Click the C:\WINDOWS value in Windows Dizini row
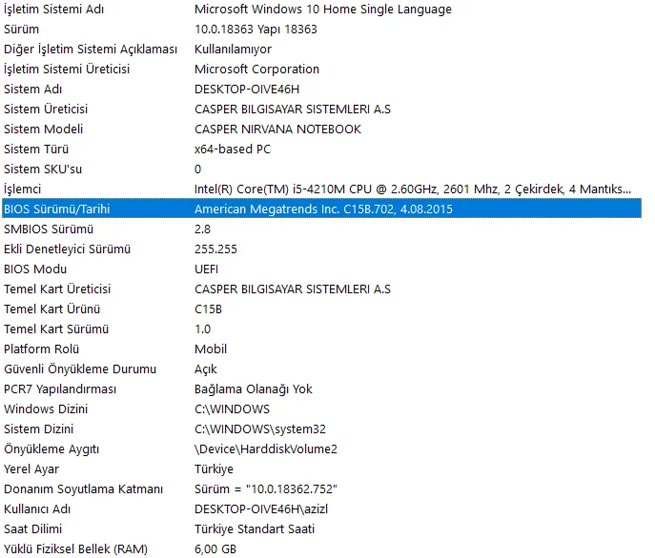The height and width of the screenshot is (558, 655). click(233, 409)
